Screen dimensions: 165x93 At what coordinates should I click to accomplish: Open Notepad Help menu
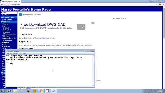(x=24, y=53)
